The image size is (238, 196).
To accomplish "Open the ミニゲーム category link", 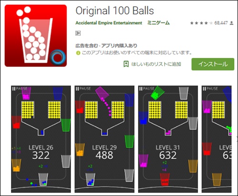I will click(159, 23).
